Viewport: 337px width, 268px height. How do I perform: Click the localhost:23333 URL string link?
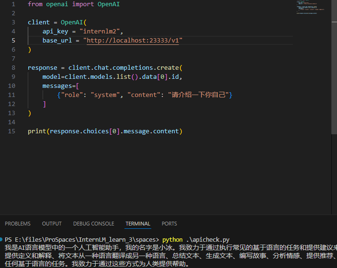click(133, 41)
